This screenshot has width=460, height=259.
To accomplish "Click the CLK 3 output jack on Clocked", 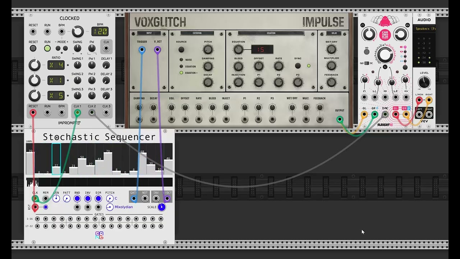I will (x=106, y=113).
